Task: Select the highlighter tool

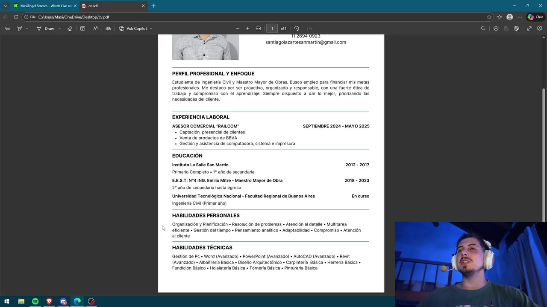Action: click(20, 29)
